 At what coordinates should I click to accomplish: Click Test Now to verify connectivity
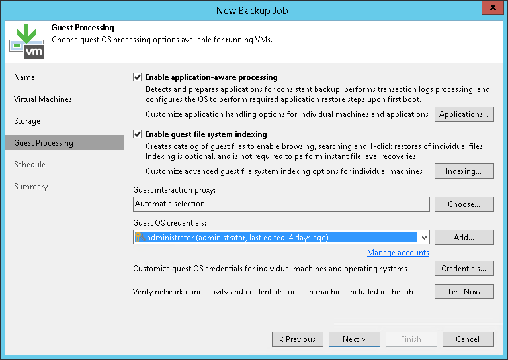[x=464, y=292]
